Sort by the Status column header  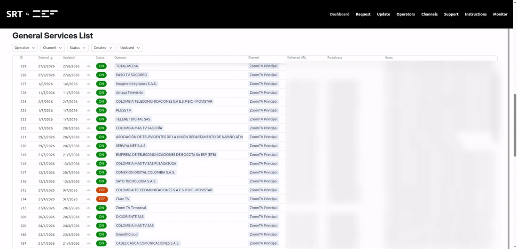(x=100, y=58)
